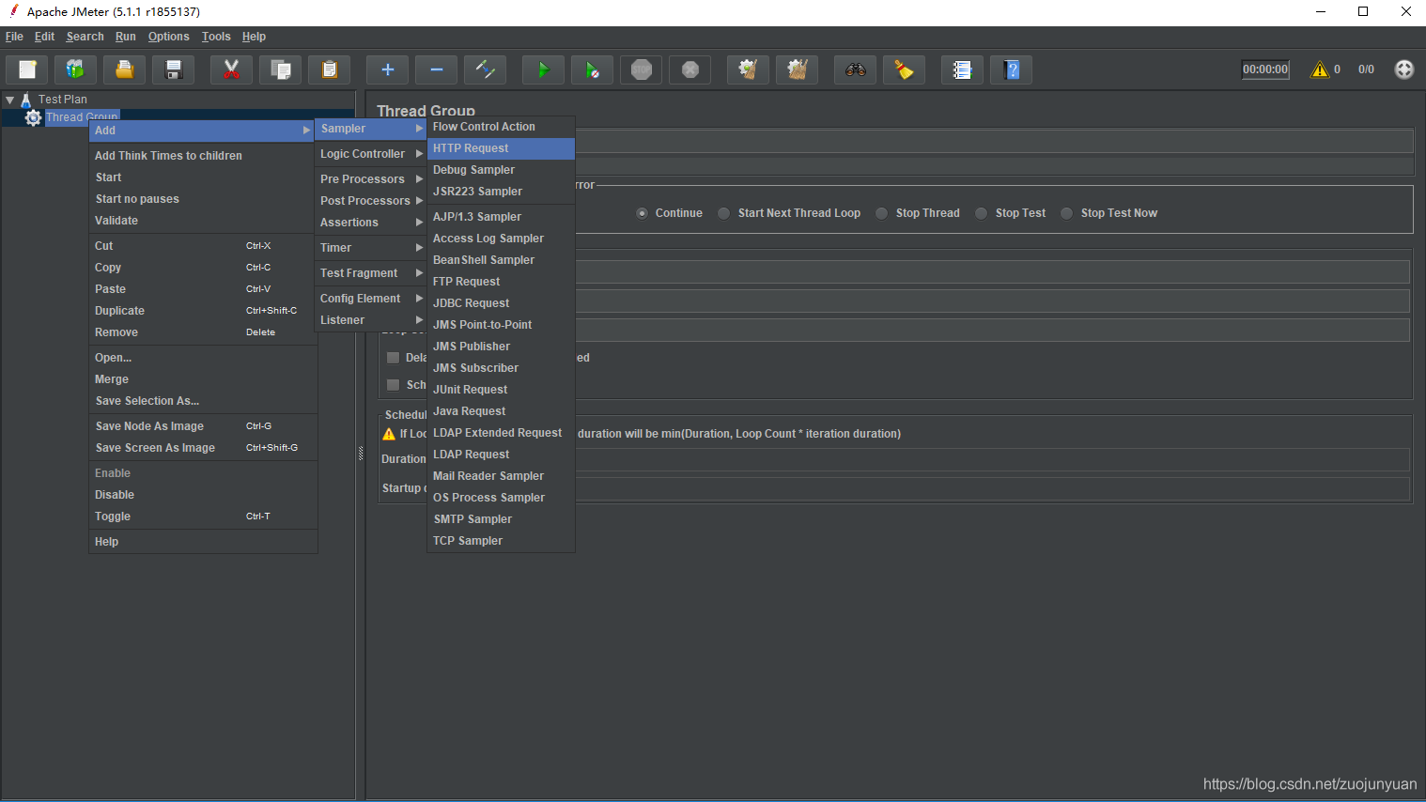Collapse the Test Plan tree node
The height and width of the screenshot is (802, 1426).
tap(10, 99)
